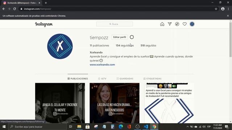Image resolution: width=232 pixels, height=130 pixels.
Task: Focus the Busca search field
Action: [x=115, y=24]
